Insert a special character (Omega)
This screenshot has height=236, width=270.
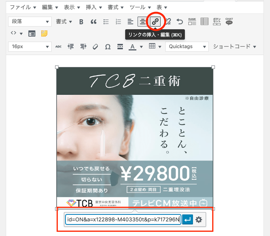pyautogui.click(x=107, y=47)
